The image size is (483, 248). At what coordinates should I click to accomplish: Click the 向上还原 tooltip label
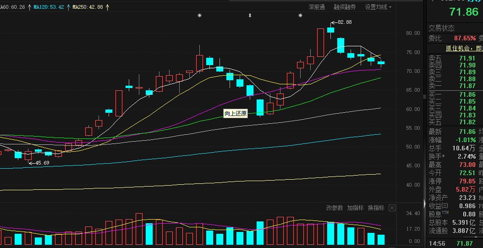(x=236, y=114)
